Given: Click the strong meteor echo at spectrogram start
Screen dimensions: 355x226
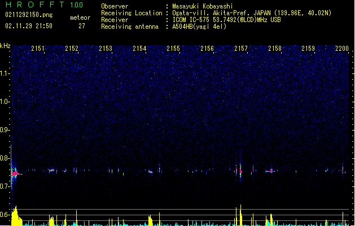Looking at the screenshot, I should (x=15, y=173).
